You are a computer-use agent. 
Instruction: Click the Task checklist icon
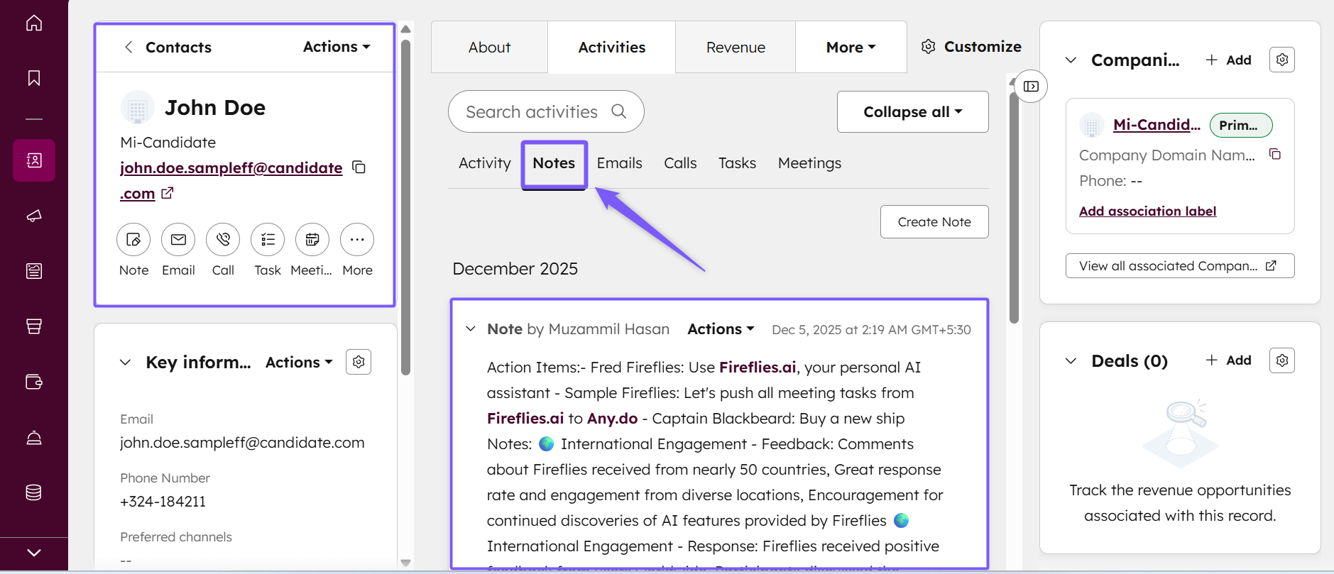(x=268, y=240)
